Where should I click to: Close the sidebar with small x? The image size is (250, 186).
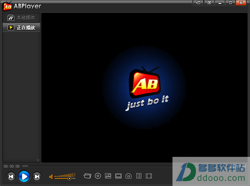point(38,160)
